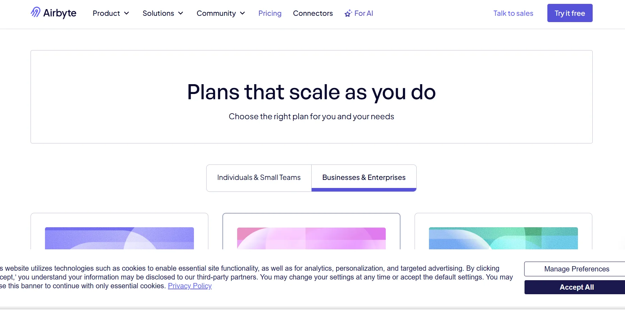The height and width of the screenshot is (310, 625).
Task: Open Manage Preferences for cookies
Action: click(577, 269)
